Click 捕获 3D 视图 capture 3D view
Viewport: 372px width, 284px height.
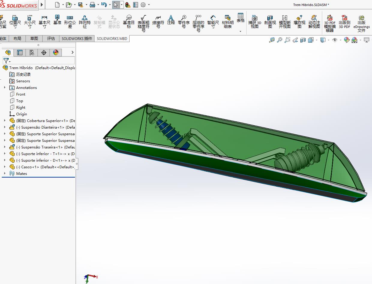click(255, 22)
